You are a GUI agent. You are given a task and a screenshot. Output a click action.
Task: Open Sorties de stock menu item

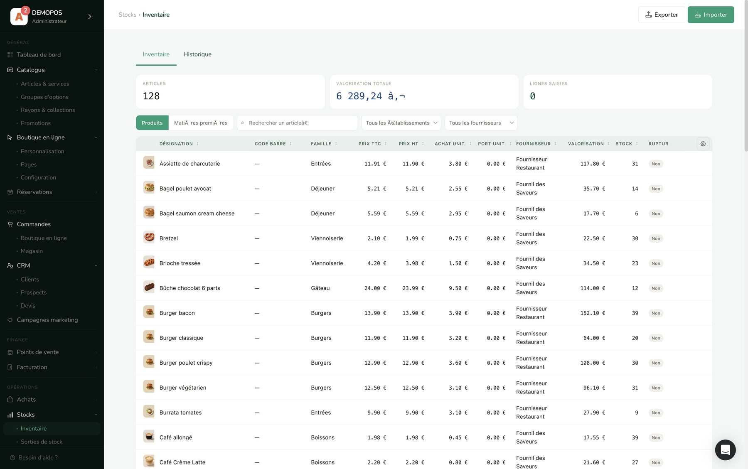click(42, 442)
